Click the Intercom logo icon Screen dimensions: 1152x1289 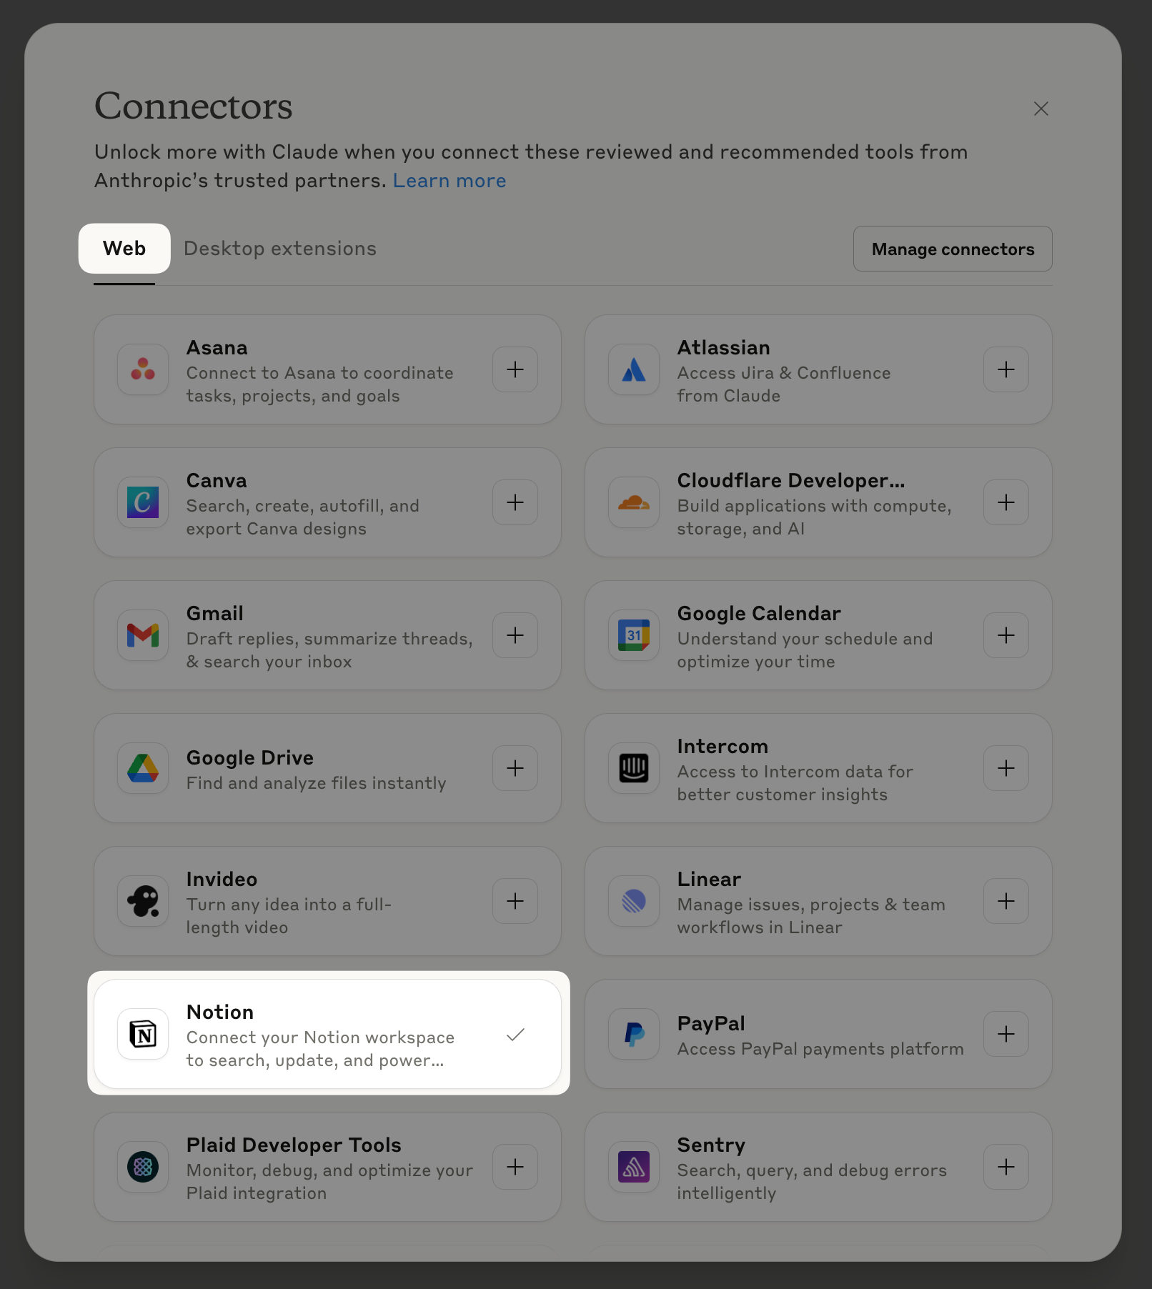[x=634, y=768]
